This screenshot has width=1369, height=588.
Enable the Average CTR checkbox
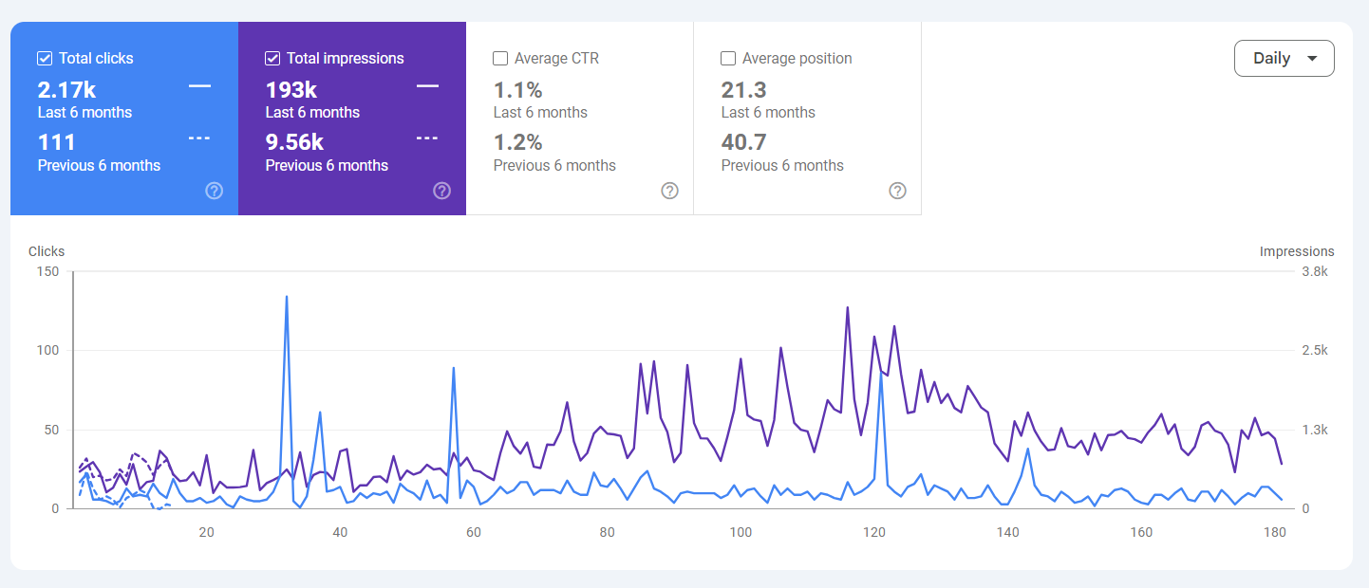click(x=500, y=59)
